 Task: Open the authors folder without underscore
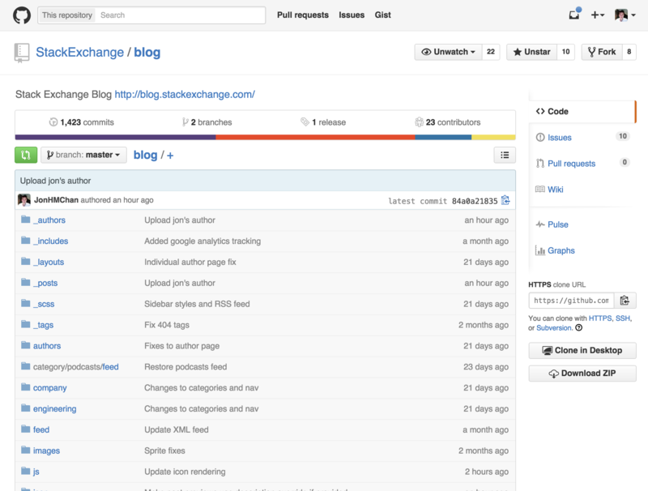47,346
